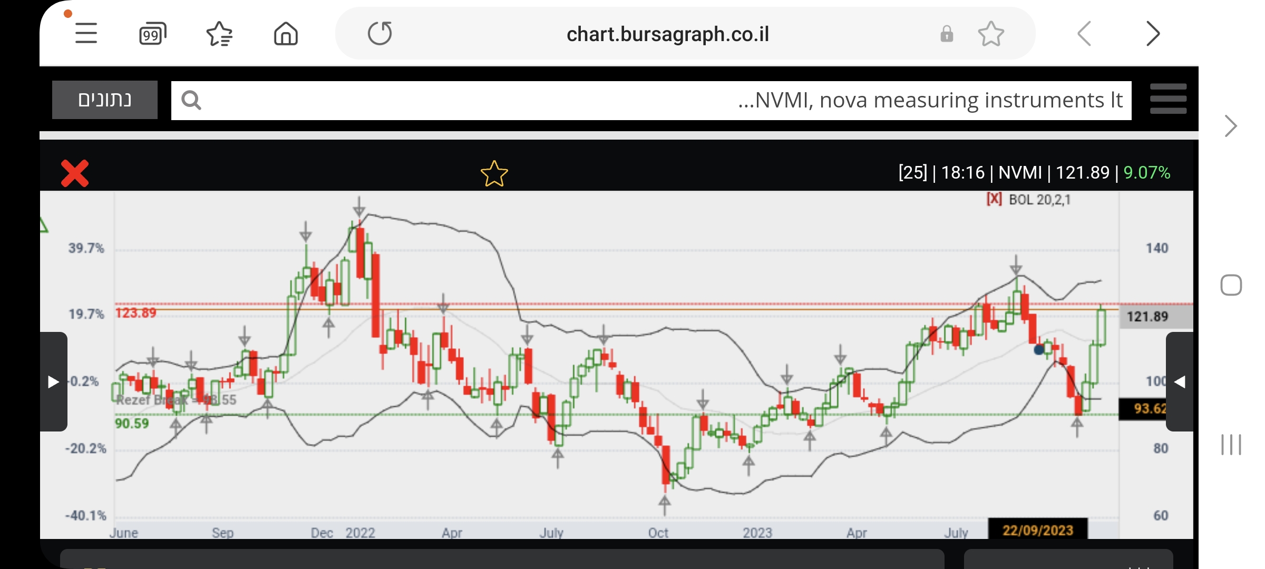The width and height of the screenshot is (1265, 569).
Task: Navigate back with browser left arrow
Action: pyautogui.click(x=1084, y=34)
